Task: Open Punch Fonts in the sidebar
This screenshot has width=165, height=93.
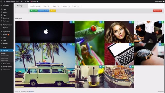Action: pos(7,64)
